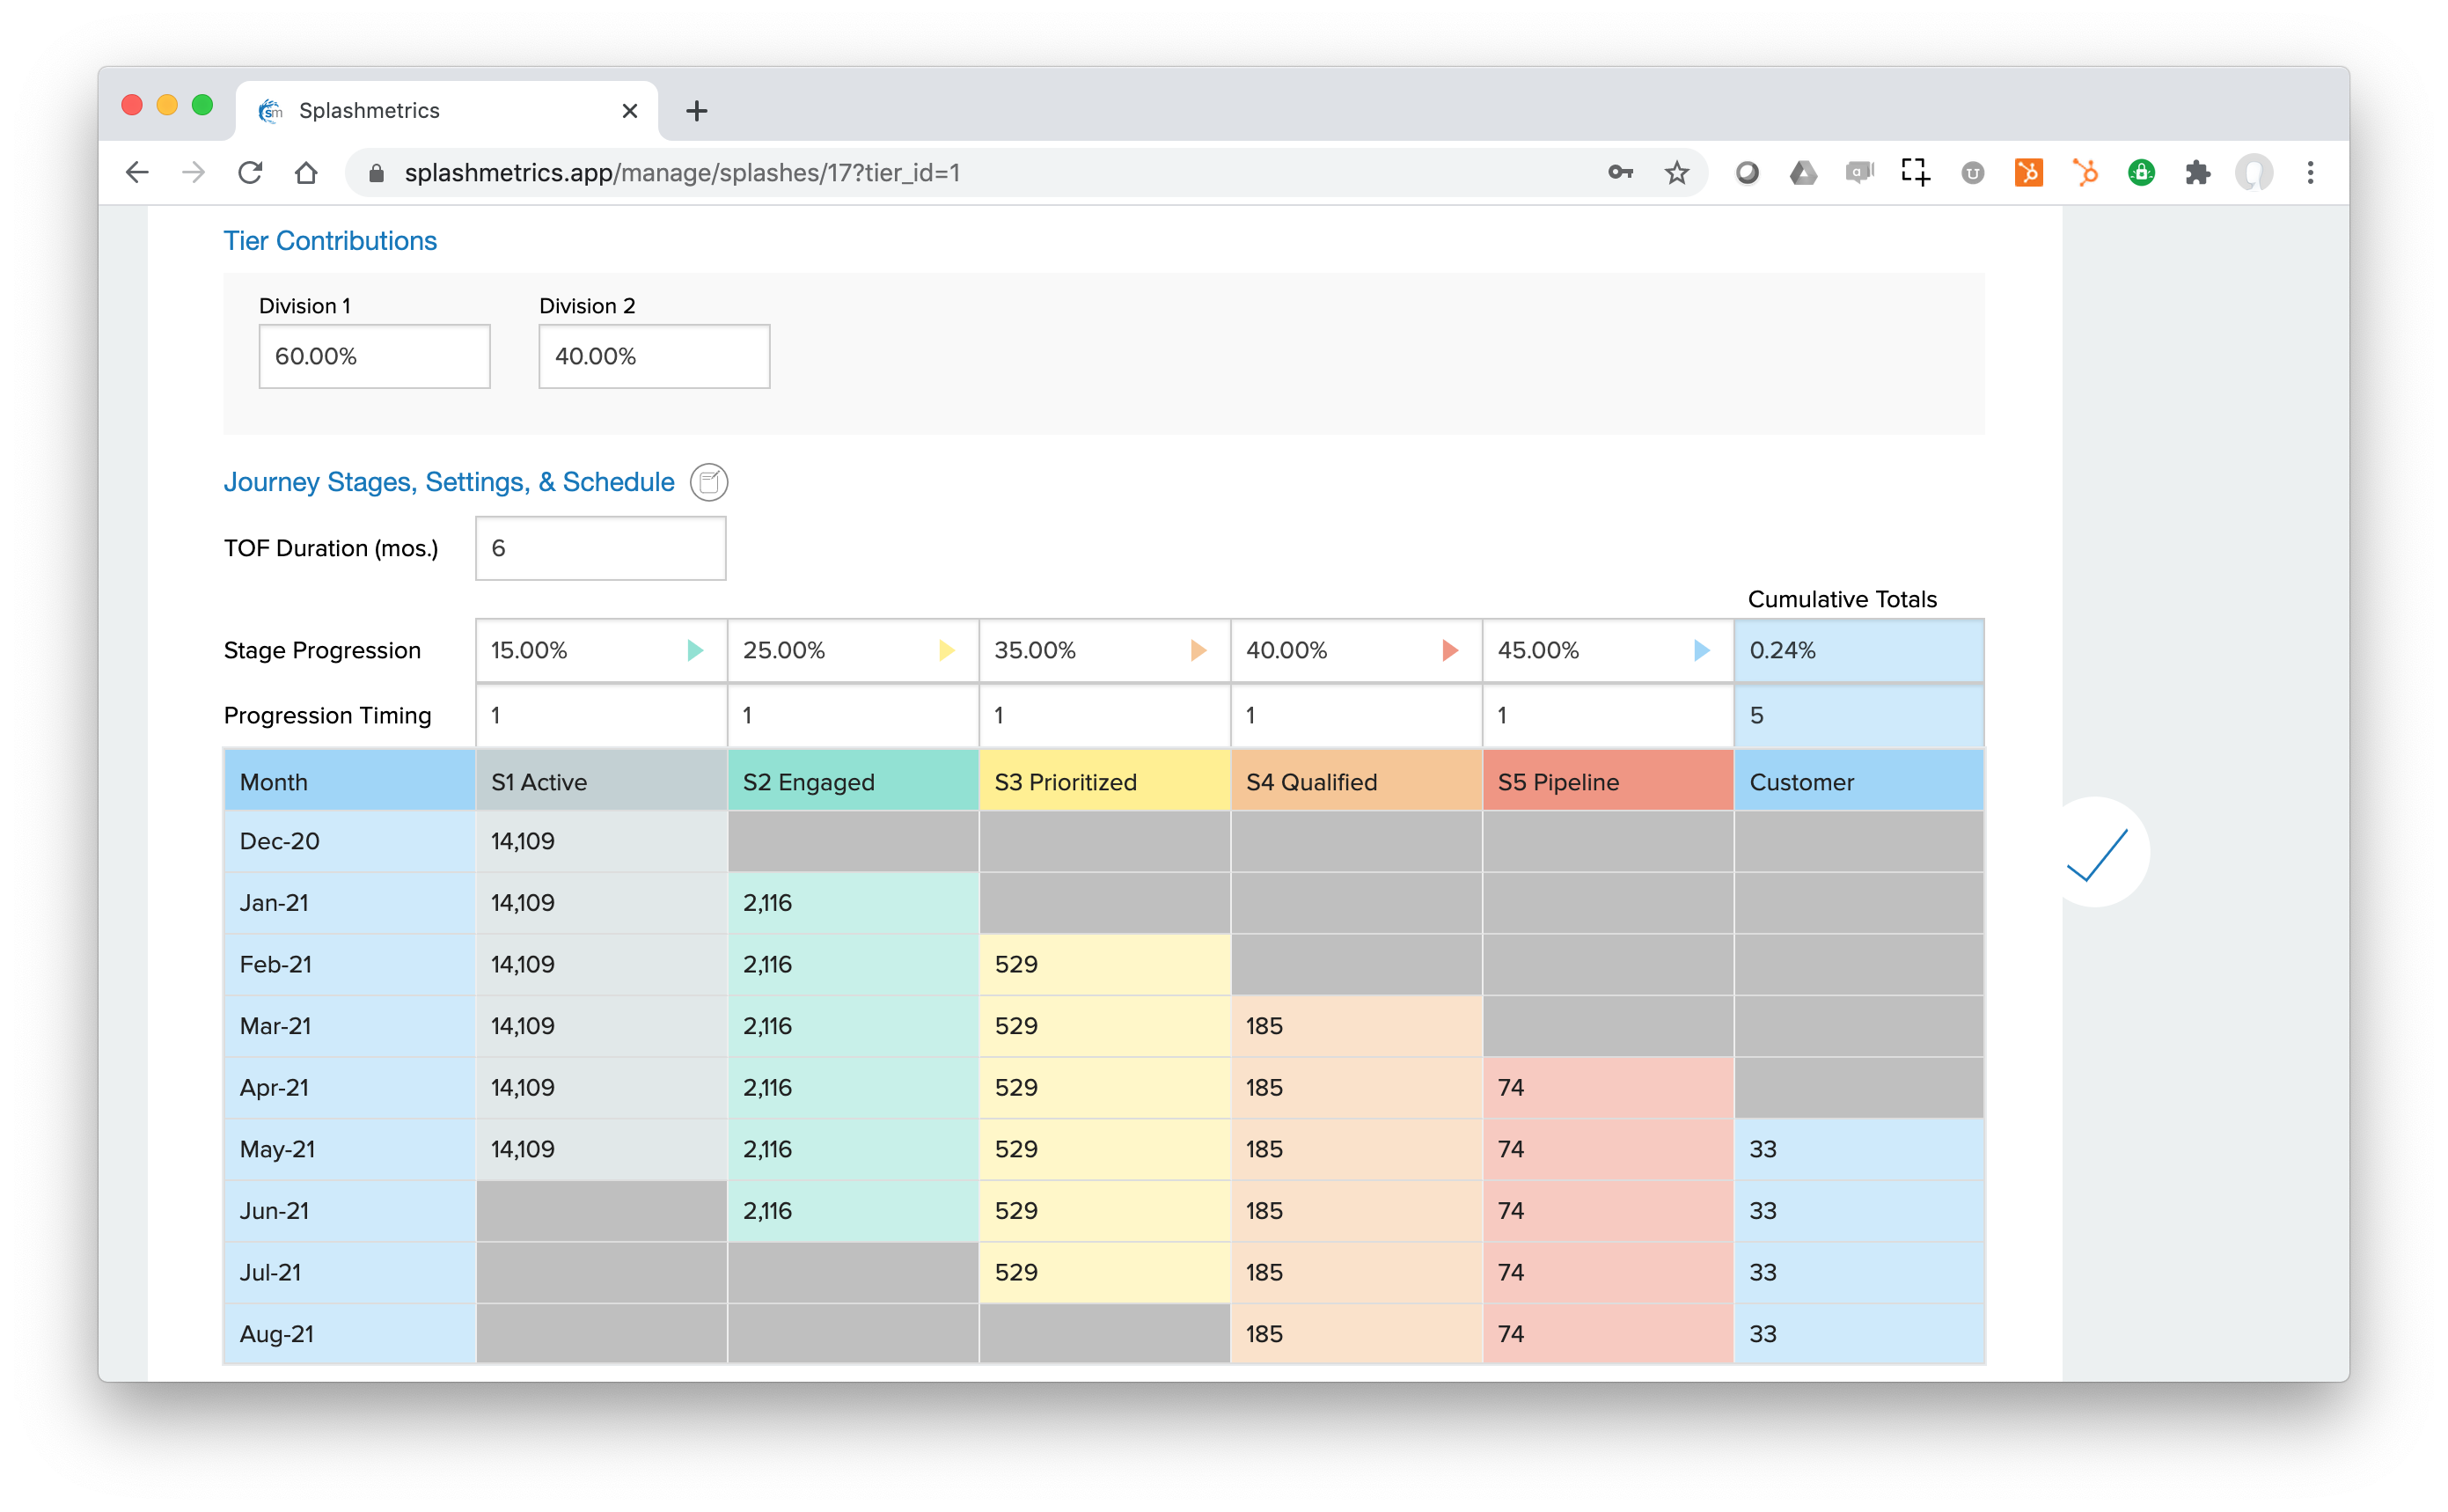The height and width of the screenshot is (1512, 2448).
Task: Open the HubSpot orange extension icon
Action: tap(2028, 173)
